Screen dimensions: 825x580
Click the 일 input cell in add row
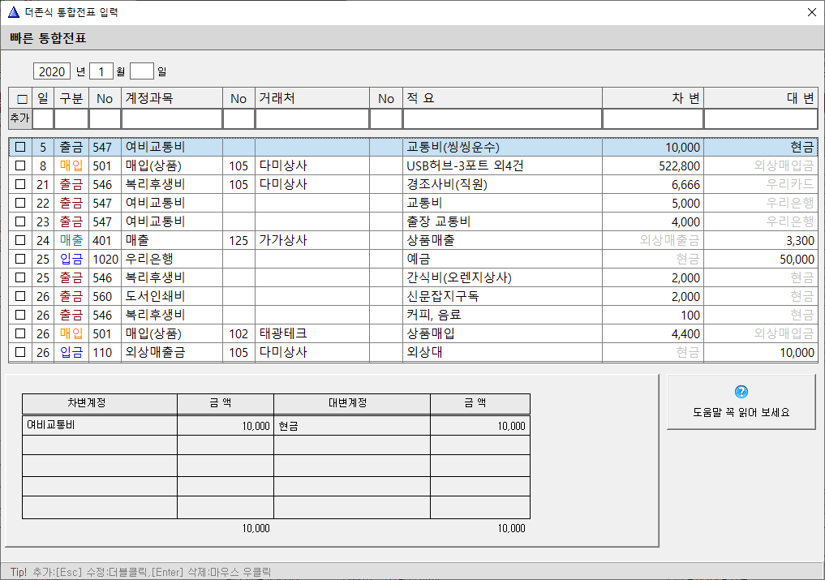pyautogui.click(x=43, y=118)
